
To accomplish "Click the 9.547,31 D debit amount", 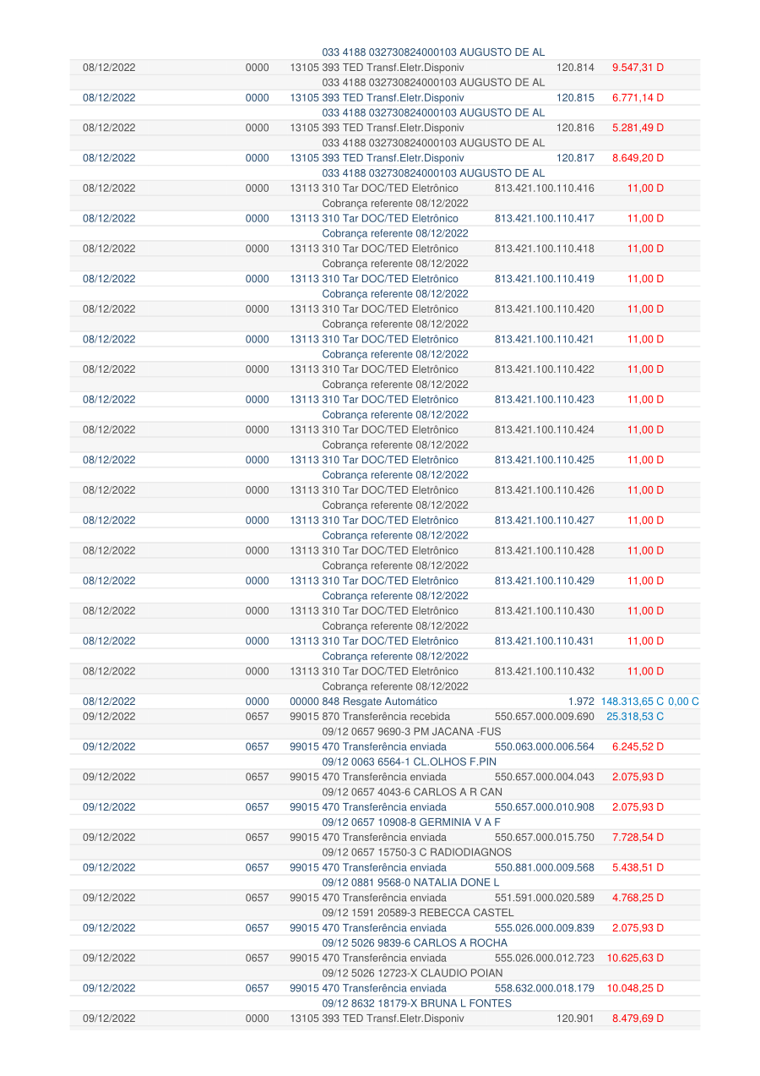I will click(x=638, y=68).
